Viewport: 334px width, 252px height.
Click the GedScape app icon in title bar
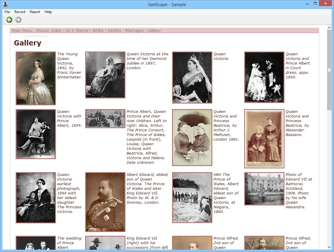coord(5,4)
